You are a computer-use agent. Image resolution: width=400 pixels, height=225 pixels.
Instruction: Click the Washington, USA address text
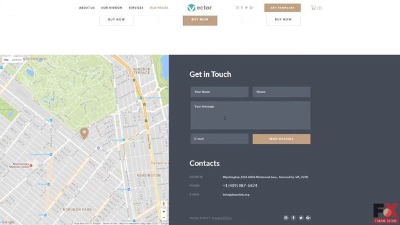[265, 177]
